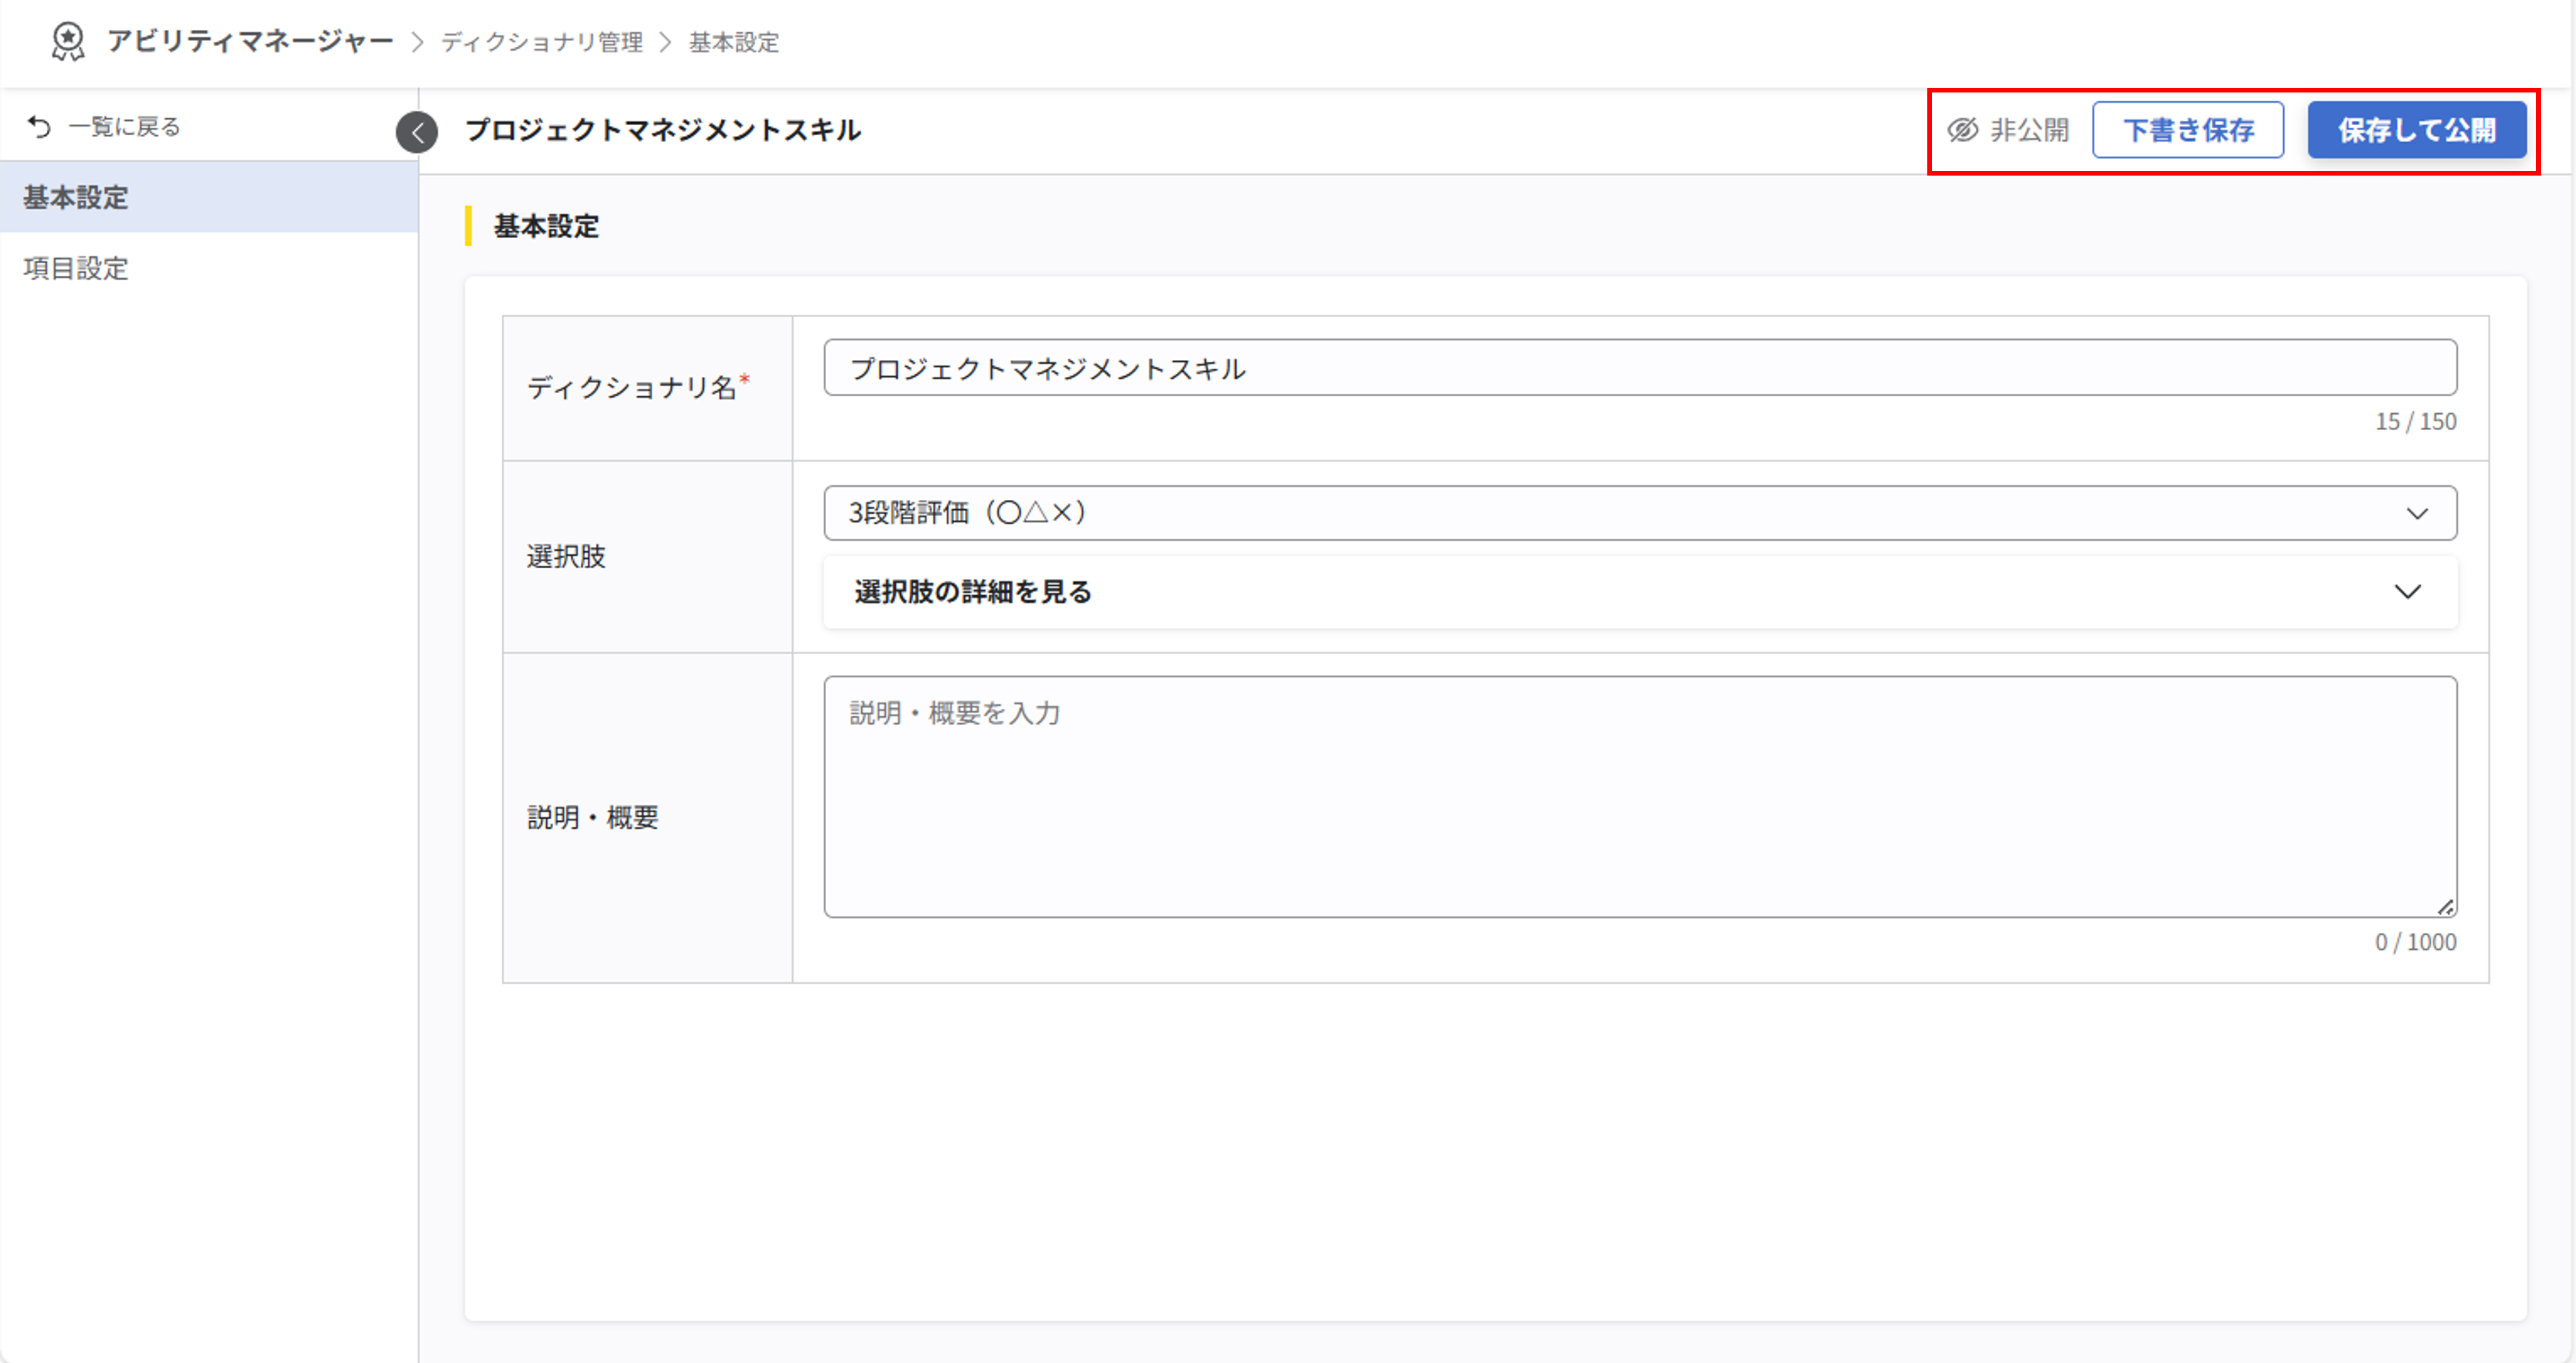Save the dictionary as draft with 下書き保存

[2187, 129]
